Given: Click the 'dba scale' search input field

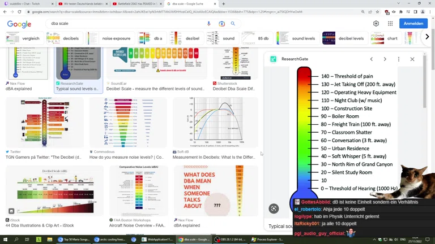Looking at the screenshot, I should click(125, 24).
